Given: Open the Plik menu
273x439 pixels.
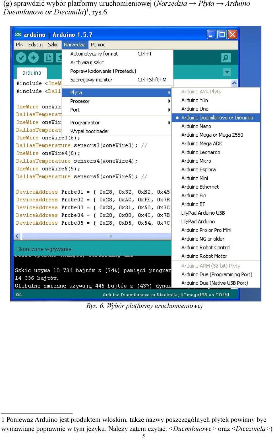Looking at the screenshot, I should [x=20, y=45].
